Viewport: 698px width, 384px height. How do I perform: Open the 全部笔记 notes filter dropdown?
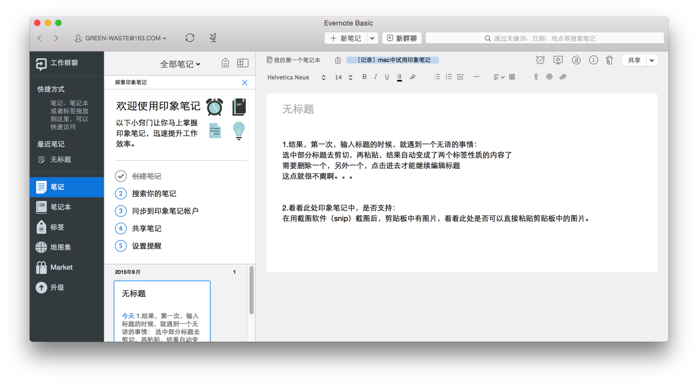(180, 64)
